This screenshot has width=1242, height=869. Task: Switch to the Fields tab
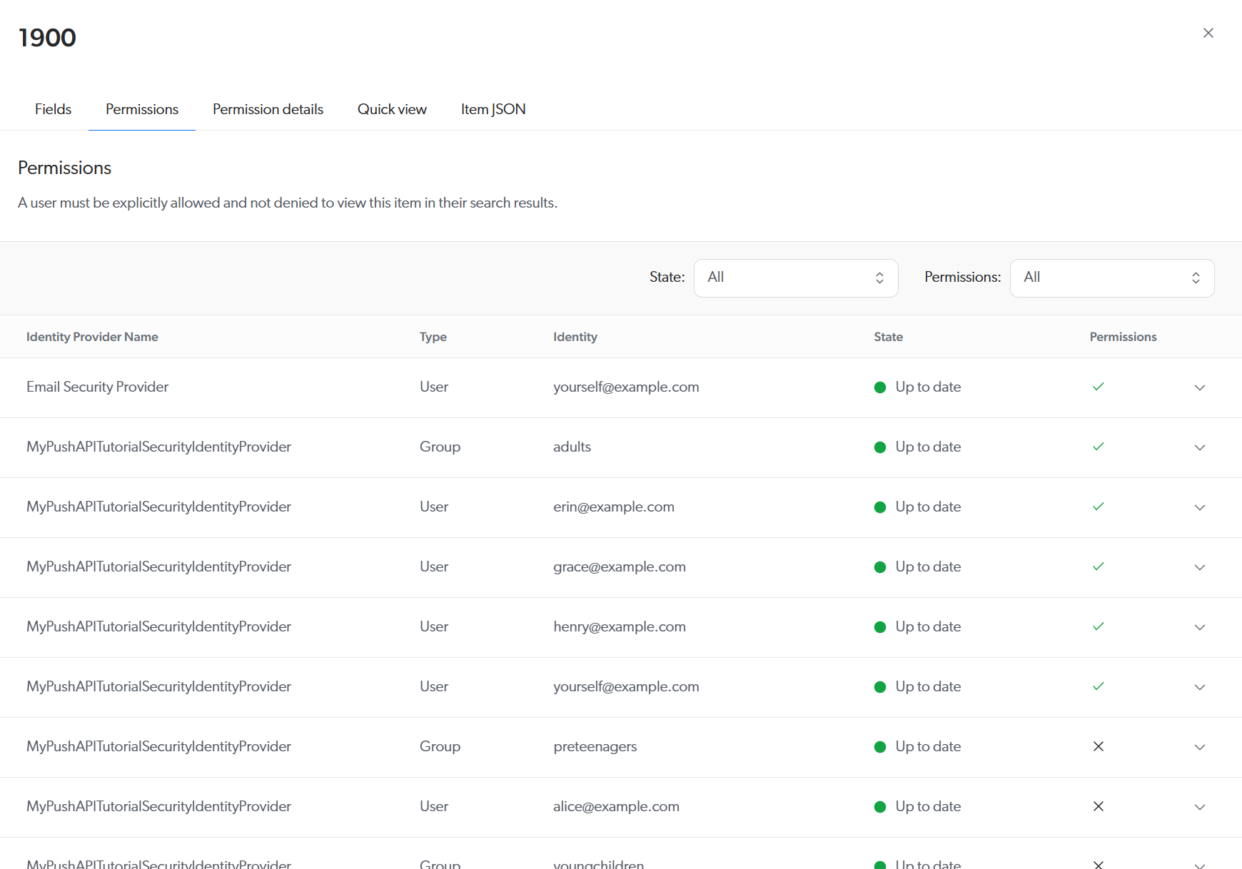tap(53, 109)
